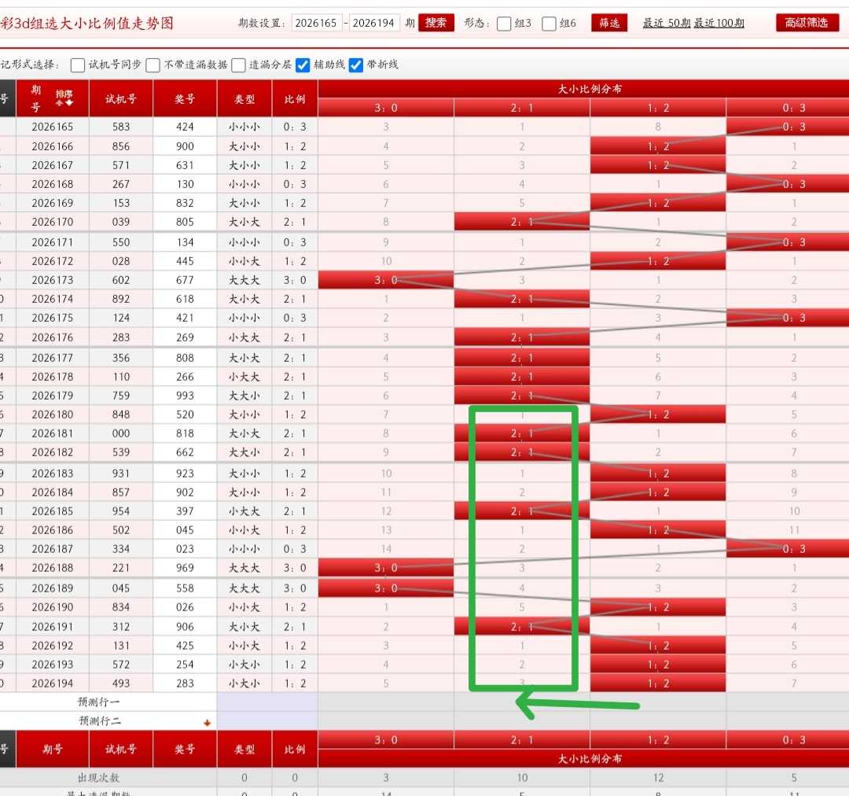Open the 最近 50期 link
This screenshot has height=796, width=849.
[x=667, y=23]
